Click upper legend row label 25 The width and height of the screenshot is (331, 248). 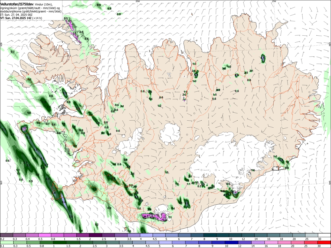307,239
